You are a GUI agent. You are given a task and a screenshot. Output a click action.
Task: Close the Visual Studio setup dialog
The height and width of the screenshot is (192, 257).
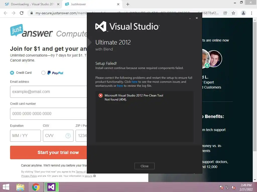point(144,166)
